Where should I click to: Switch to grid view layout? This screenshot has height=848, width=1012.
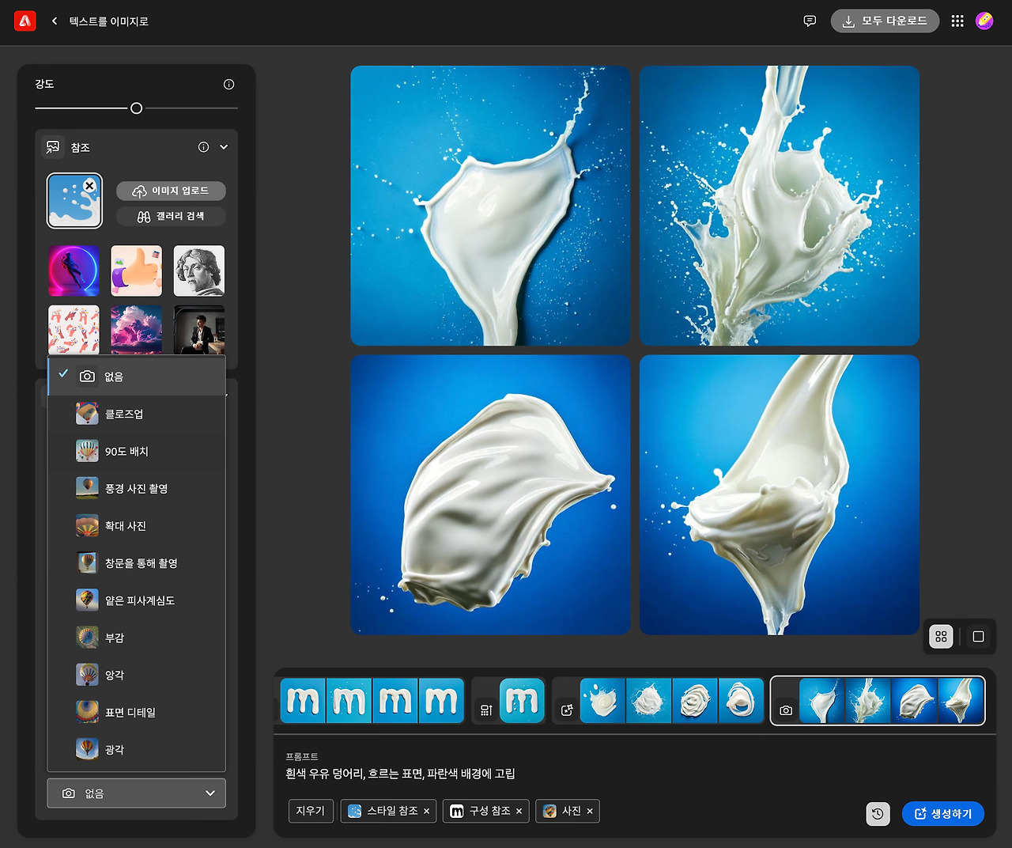(x=941, y=637)
